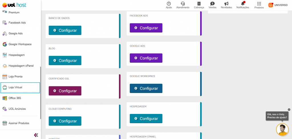The width and height of the screenshot is (292, 139).
Task: Configure Banco de Dados
Action: coord(65,30)
